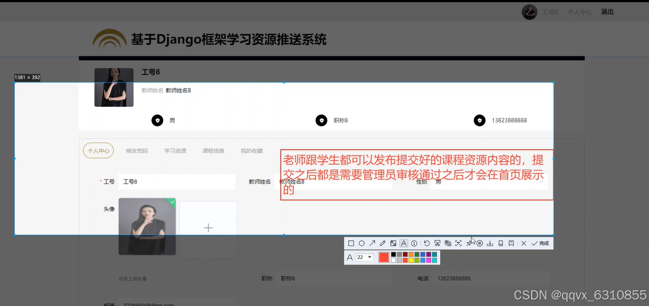
Task: Open the font size 22 dropdown
Action: point(365,257)
